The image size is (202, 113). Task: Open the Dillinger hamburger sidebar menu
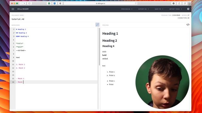pyautogui.click(x=13, y=9)
